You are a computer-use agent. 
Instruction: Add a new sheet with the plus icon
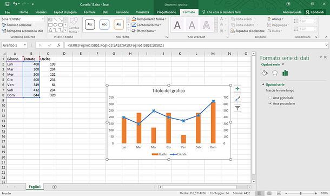(54, 187)
